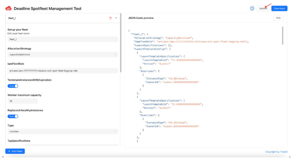Open the help question mark icon

pos(252,8)
